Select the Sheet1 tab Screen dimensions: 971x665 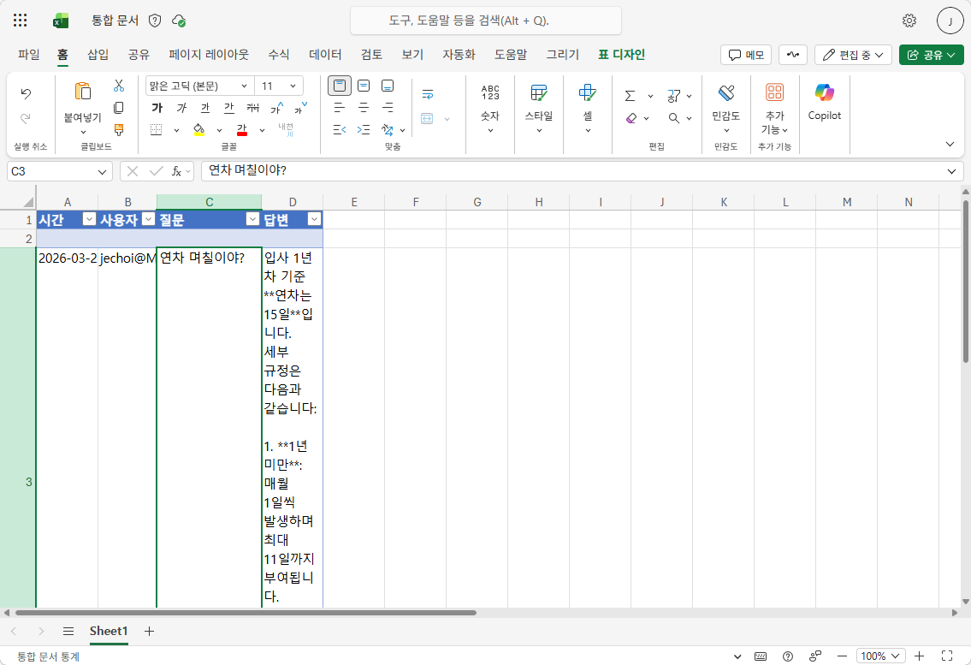[109, 631]
